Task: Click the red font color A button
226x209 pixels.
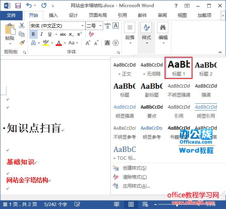Action: tap(59, 43)
